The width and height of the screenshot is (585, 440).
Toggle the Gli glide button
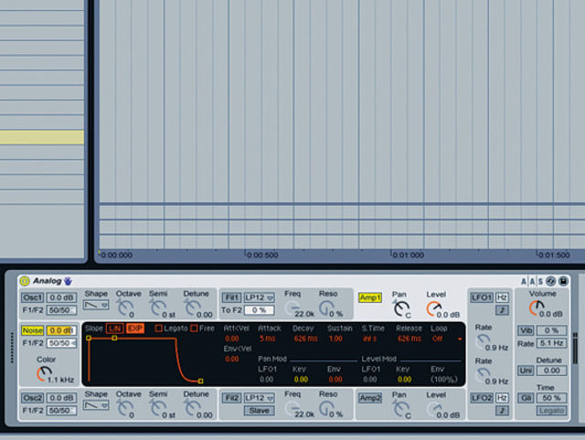(526, 398)
